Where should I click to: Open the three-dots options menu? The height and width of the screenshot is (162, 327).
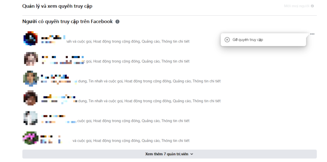pyautogui.click(x=312, y=34)
